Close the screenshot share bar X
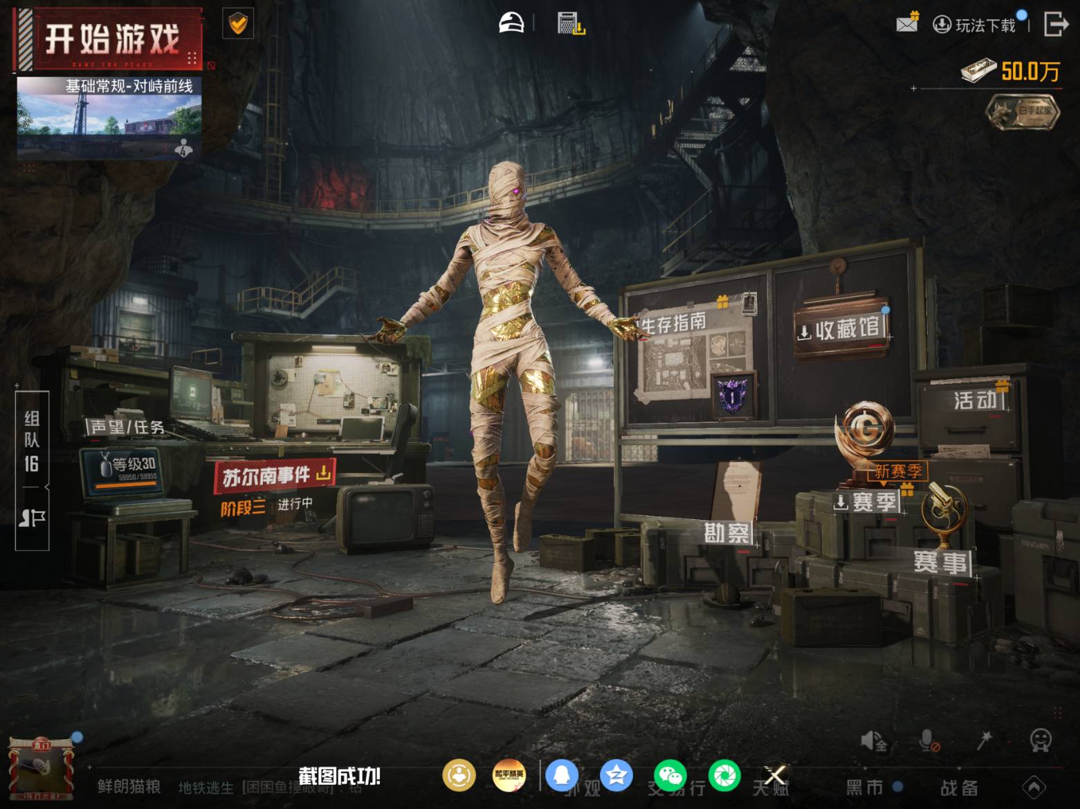The width and height of the screenshot is (1080, 809). click(775, 776)
